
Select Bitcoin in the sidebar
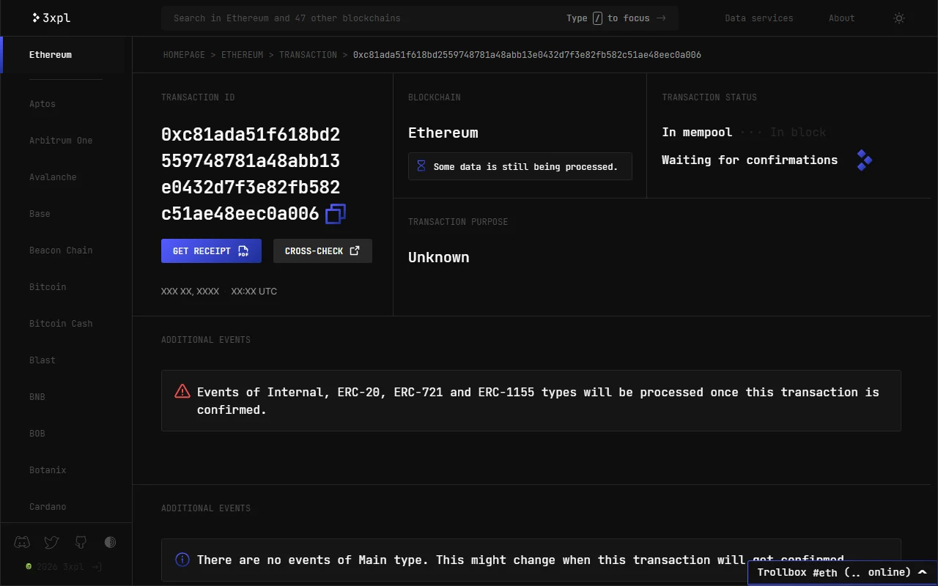coord(48,287)
